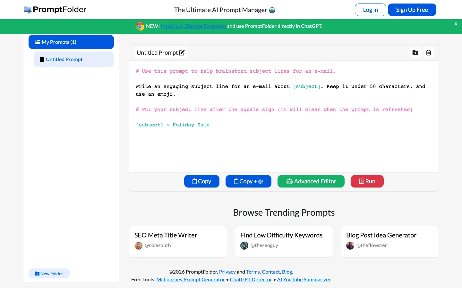The image size is (462, 288).
Task: Click the @colesouth avatar image
Action: click(x=138, y=245)
